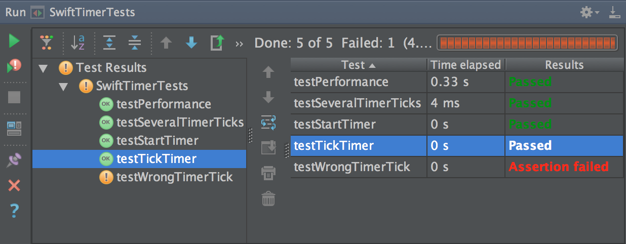Close the run tab with red X
Image resolution: width=626 pixels, height=244 pixels.
pos(14,185)
